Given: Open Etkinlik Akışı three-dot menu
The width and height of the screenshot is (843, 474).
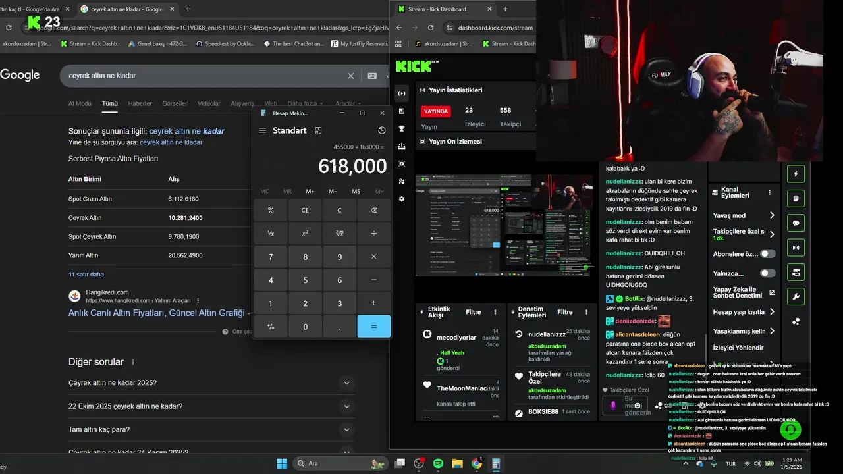Looking at the screenshot, I should (495, 312).
